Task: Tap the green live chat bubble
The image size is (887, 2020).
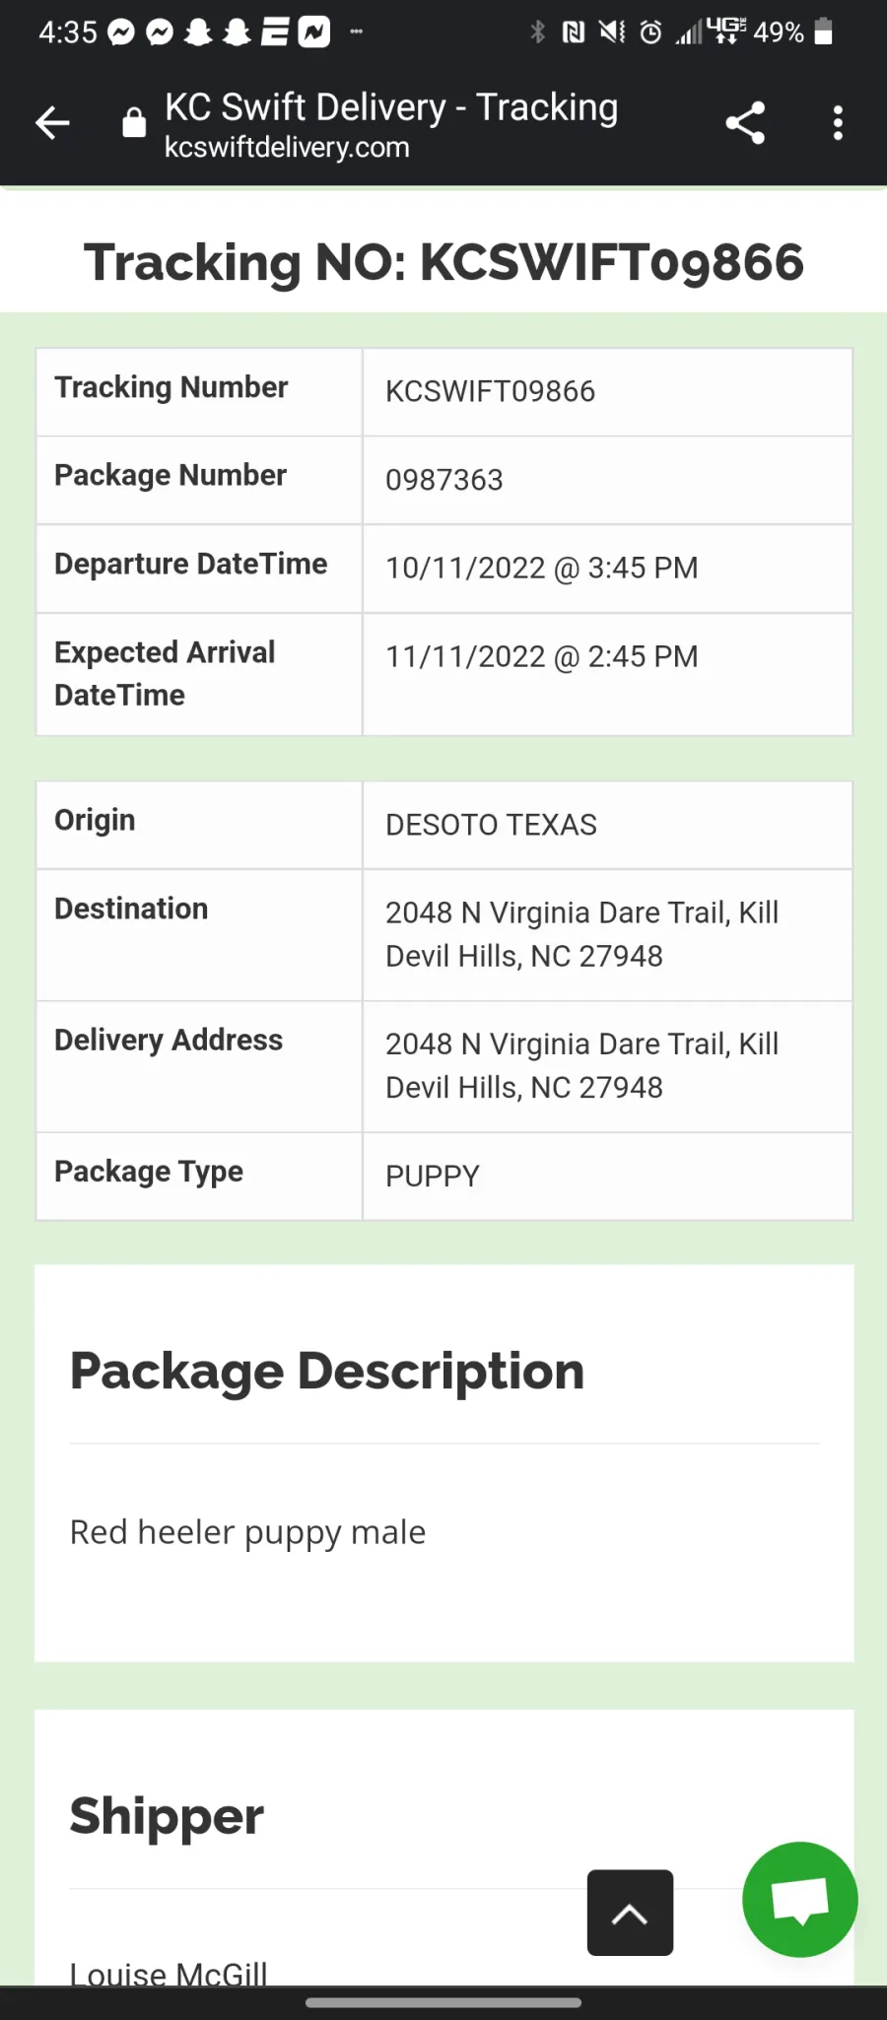Action: [x=799, y=1899]
